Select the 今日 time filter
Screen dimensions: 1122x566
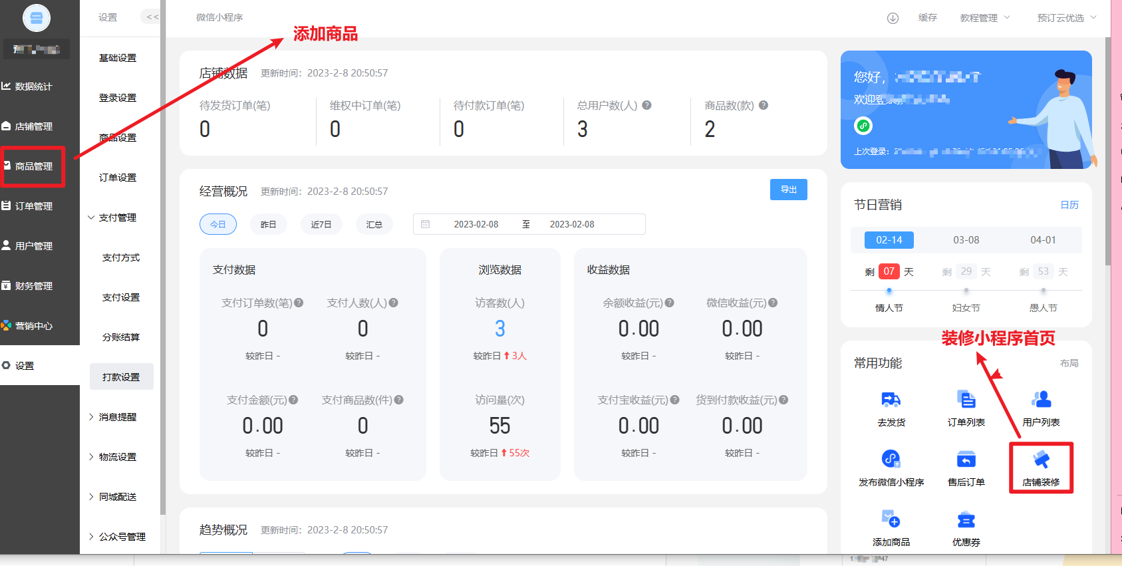coord(218,224)
